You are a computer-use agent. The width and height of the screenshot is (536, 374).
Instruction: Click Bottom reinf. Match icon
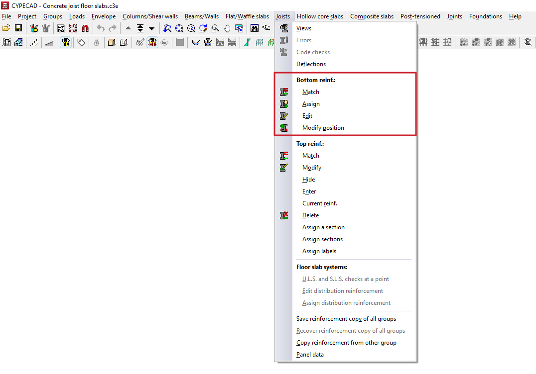click(284, 92)
